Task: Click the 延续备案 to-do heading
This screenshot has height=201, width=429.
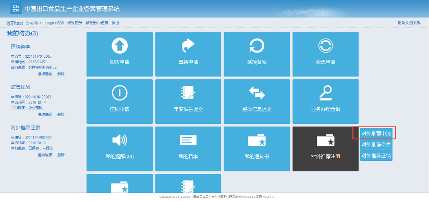Action: [20, 46]
